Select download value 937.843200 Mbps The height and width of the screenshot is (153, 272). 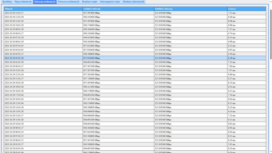[x=91, y=132]
